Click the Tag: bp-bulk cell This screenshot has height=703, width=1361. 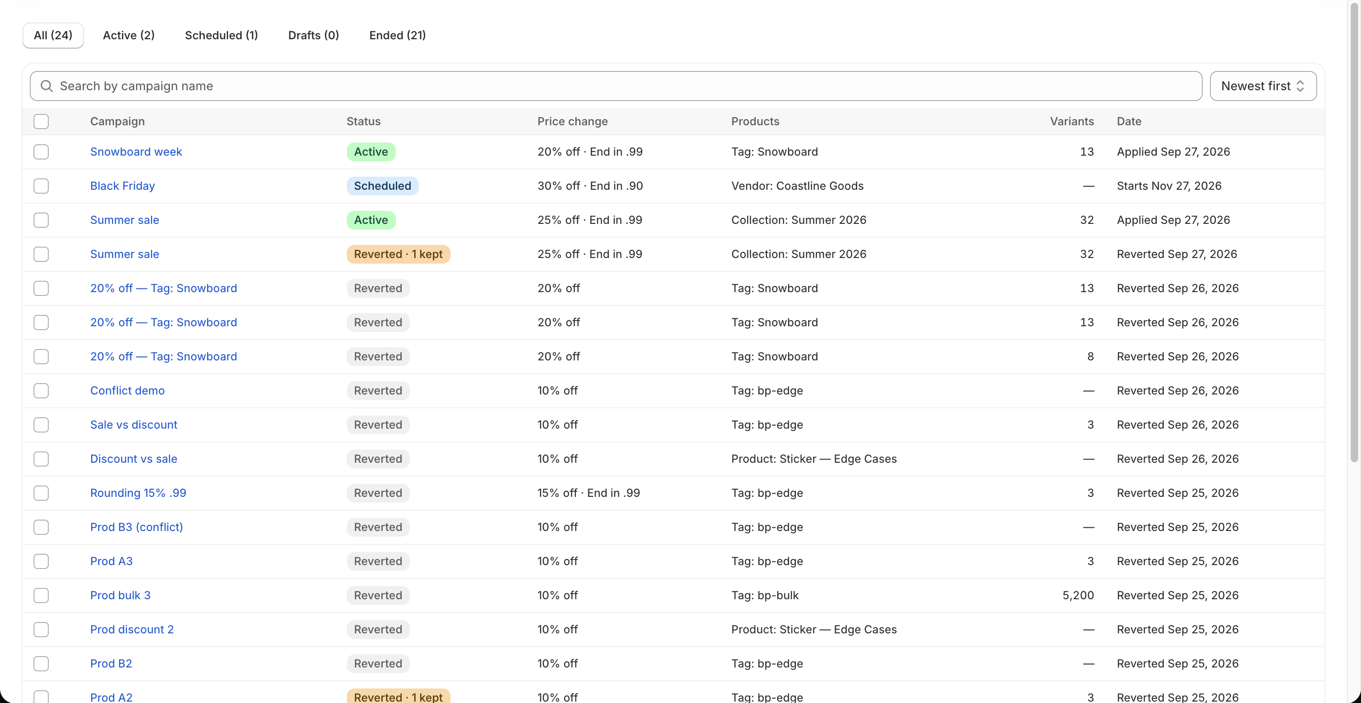tap(765, 595)
